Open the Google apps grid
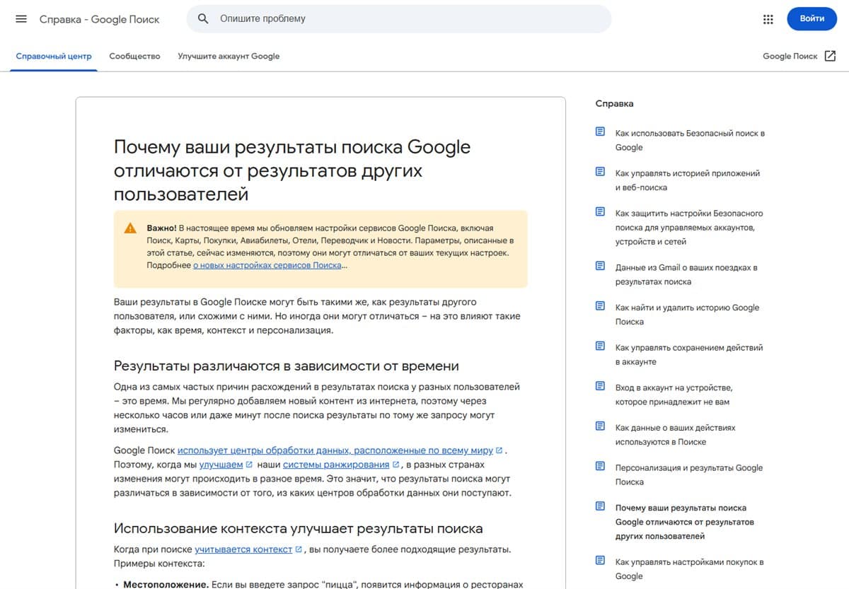This screenshot has width=849, height=589. click(x=768, y=19)
